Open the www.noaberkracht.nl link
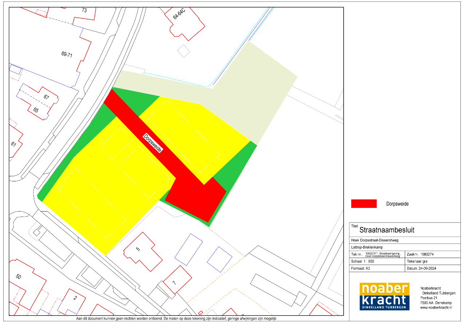This screenshot has height=322, width=463. click(x=436, y=307)
